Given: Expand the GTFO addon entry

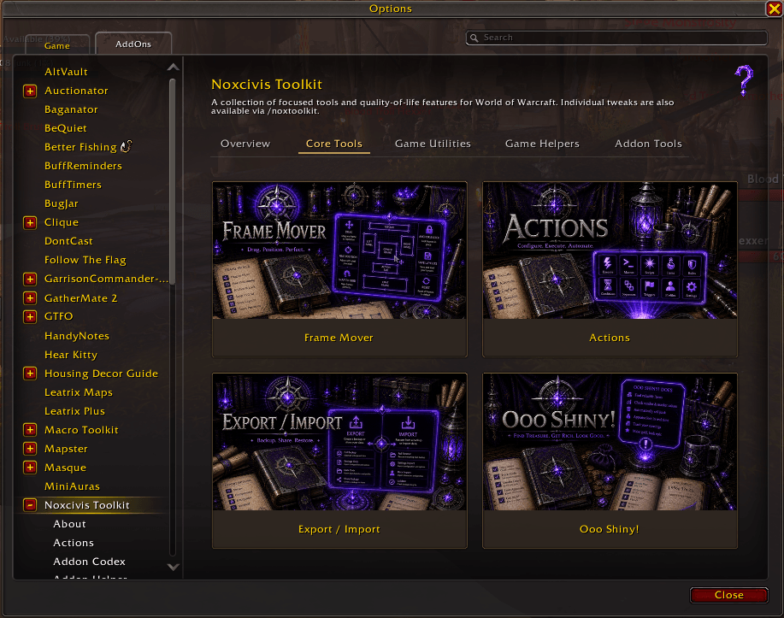Looking at the screenshot, I should point(30,316).
